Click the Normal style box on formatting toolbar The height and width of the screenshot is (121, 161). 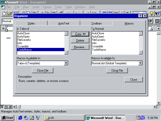tap(7, 21)
